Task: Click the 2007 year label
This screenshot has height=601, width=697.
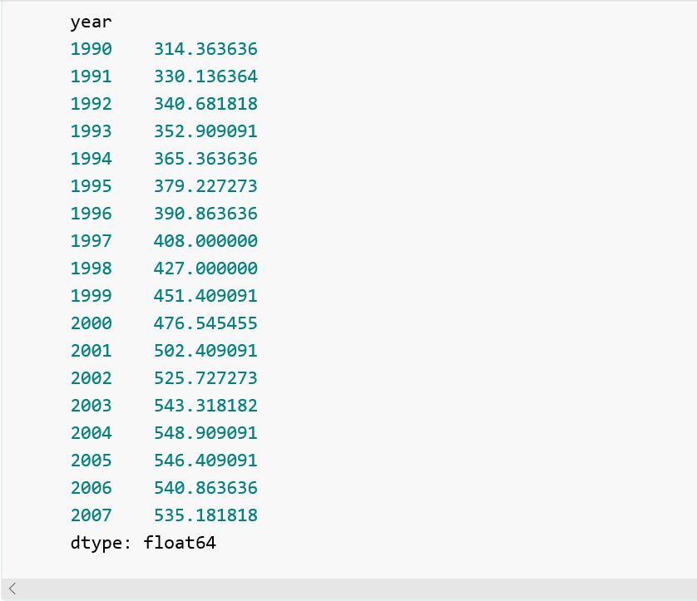Action: (91, 515)
